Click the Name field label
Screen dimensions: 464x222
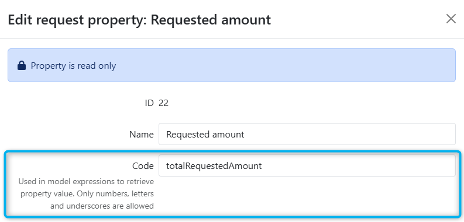(142, 135)
